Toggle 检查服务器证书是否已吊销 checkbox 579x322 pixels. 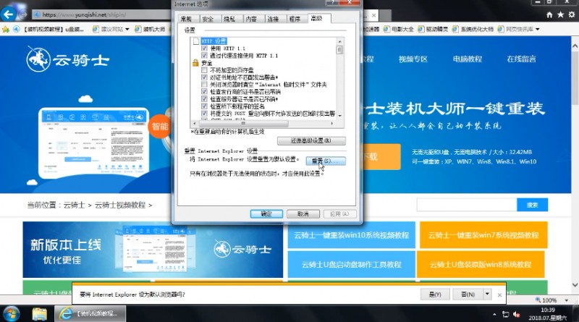[x=204, y=99]
